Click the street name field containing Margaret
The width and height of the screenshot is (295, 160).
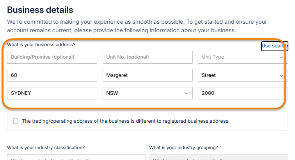tap(147, 75)
